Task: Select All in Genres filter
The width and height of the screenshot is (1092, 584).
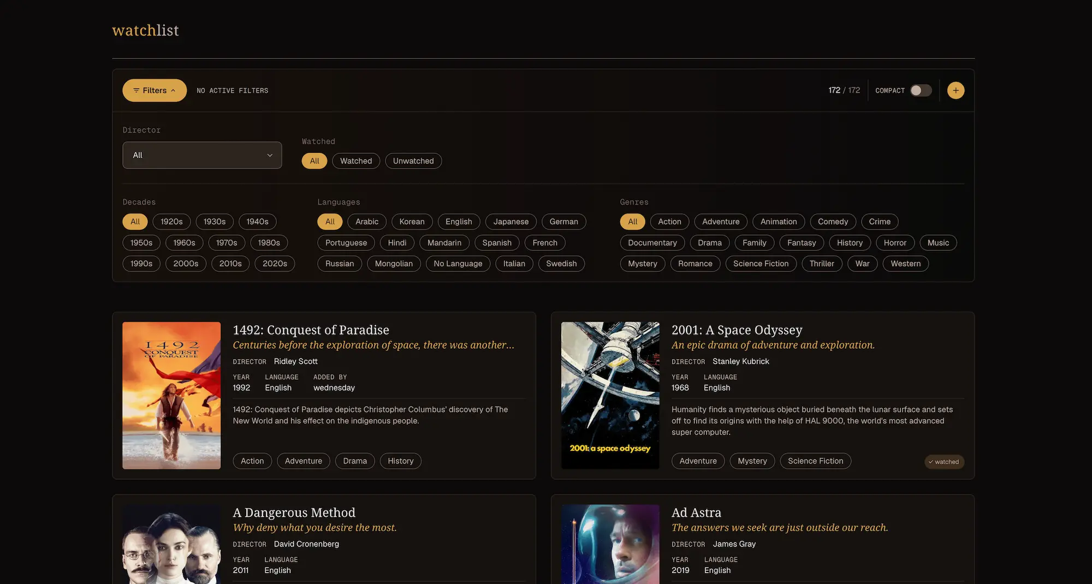Action: pyautogui.click(x=633, y=222)
